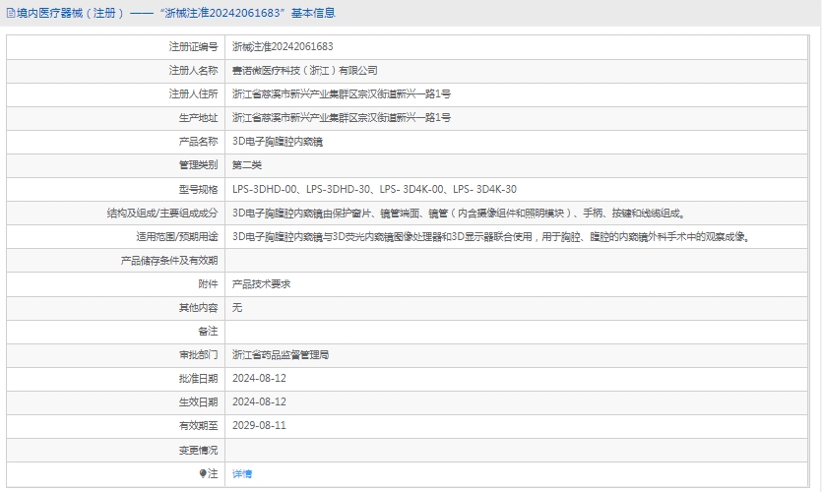Click the 适用范围 intended use description
The image size is (822, 492).
490,236
